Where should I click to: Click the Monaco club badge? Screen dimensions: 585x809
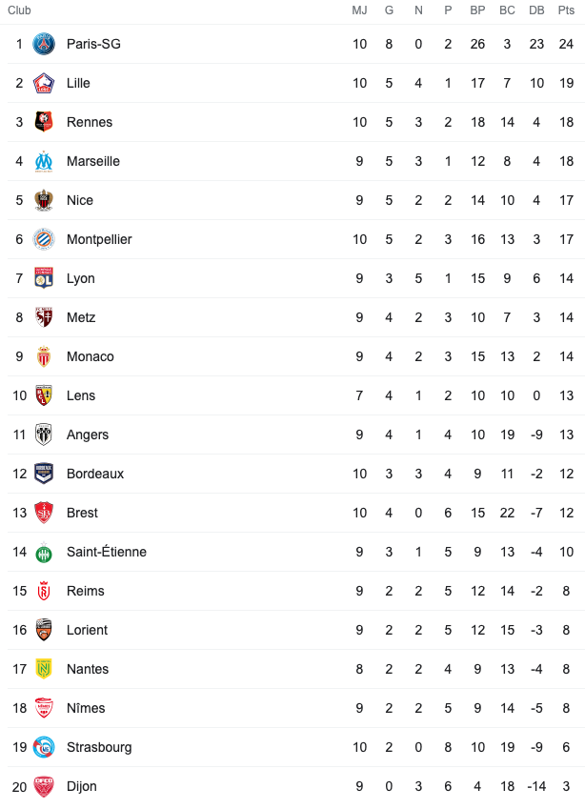pyautogui.click(x=44, y=356)
